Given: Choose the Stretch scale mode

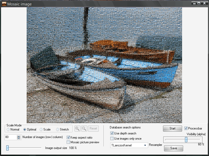Looking at the screenshot, I should pyautogui.click(x=58, y=129).
